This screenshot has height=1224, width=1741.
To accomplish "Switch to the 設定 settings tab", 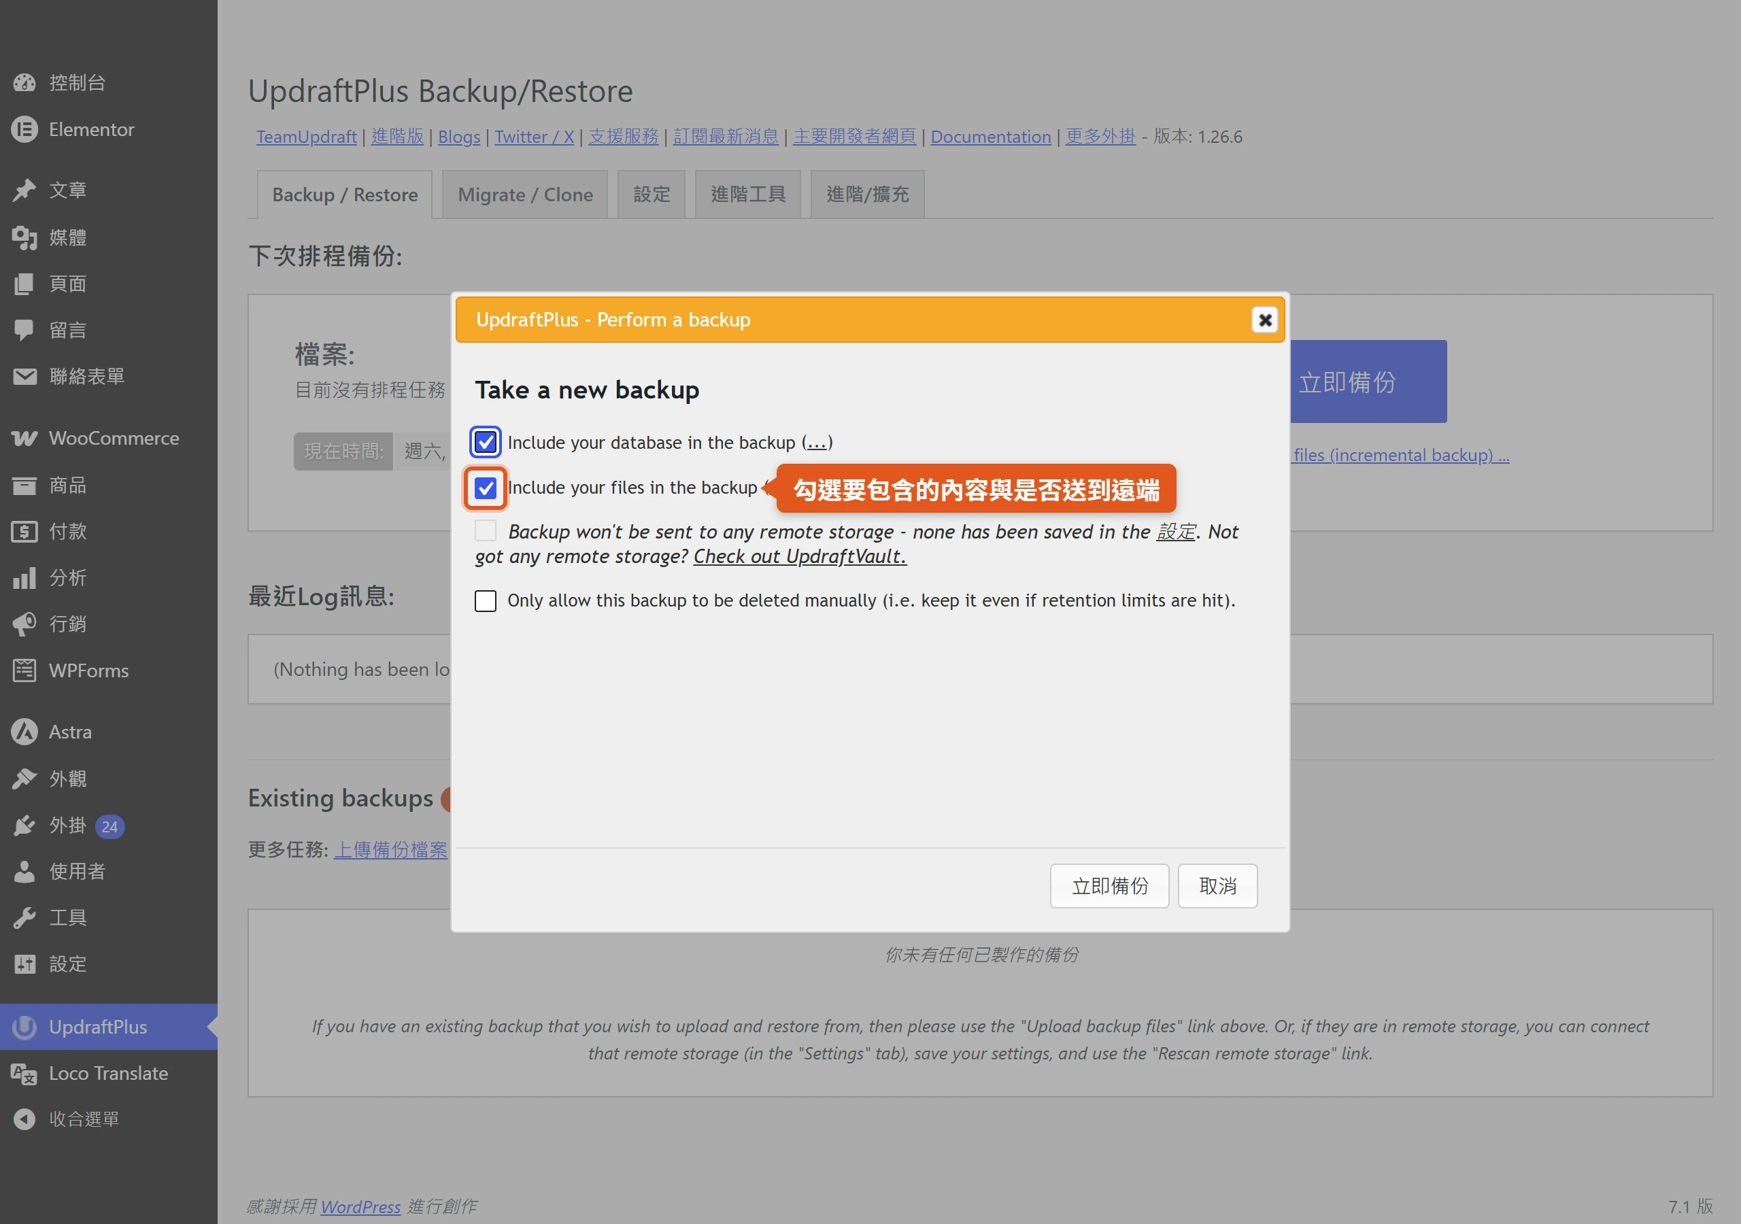I will point(652,195).
